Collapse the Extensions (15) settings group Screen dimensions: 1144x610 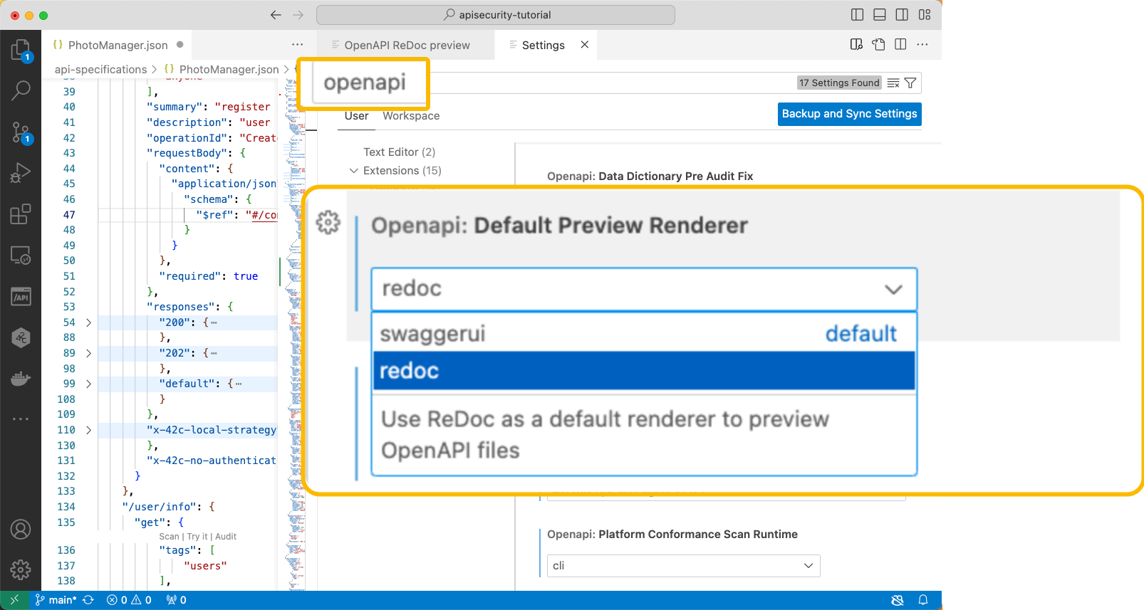[x=354, y=171]
